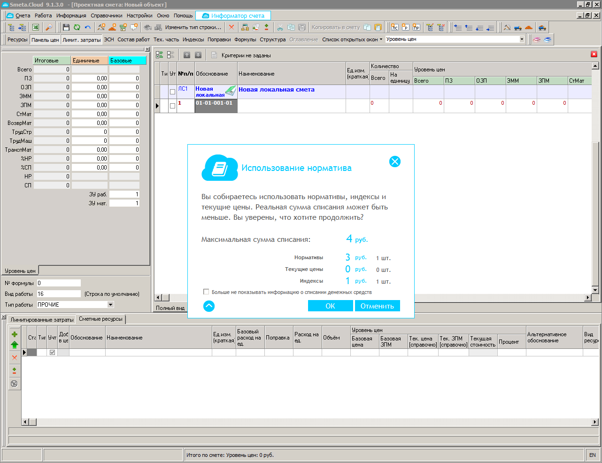Expand dialog details with round chevron button
The image size is (602, 463).
point(209,306)
